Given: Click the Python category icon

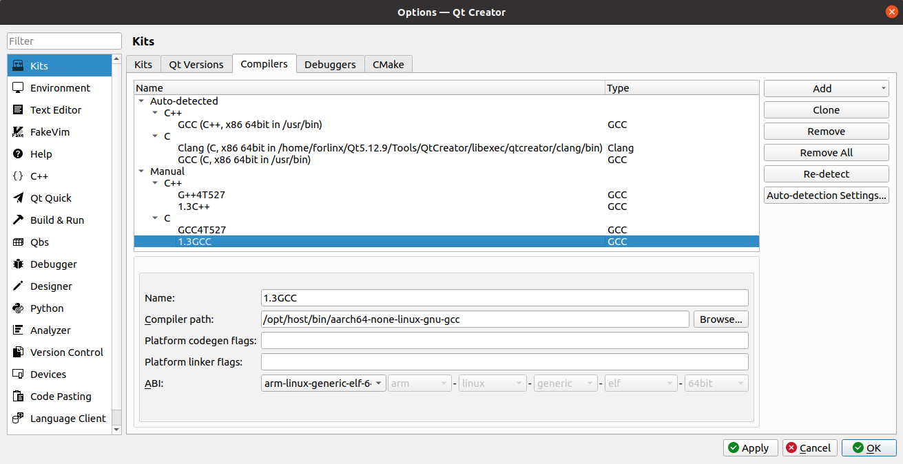Looking at the screenshot, I should click(19, 308).
